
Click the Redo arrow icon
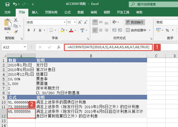[x=24, y=4]
